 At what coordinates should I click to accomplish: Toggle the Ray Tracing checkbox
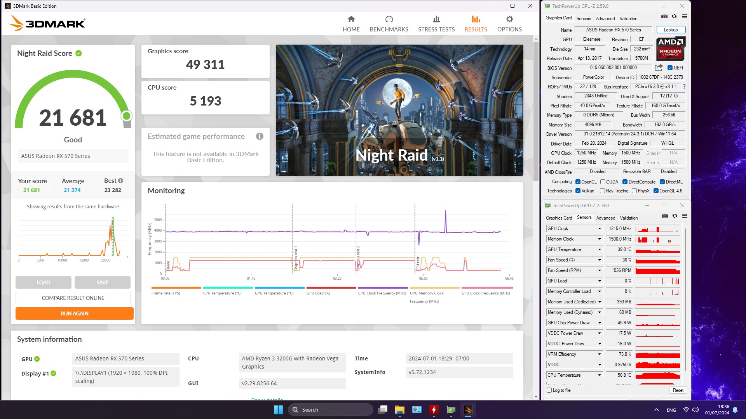click(x=602, y=190)
